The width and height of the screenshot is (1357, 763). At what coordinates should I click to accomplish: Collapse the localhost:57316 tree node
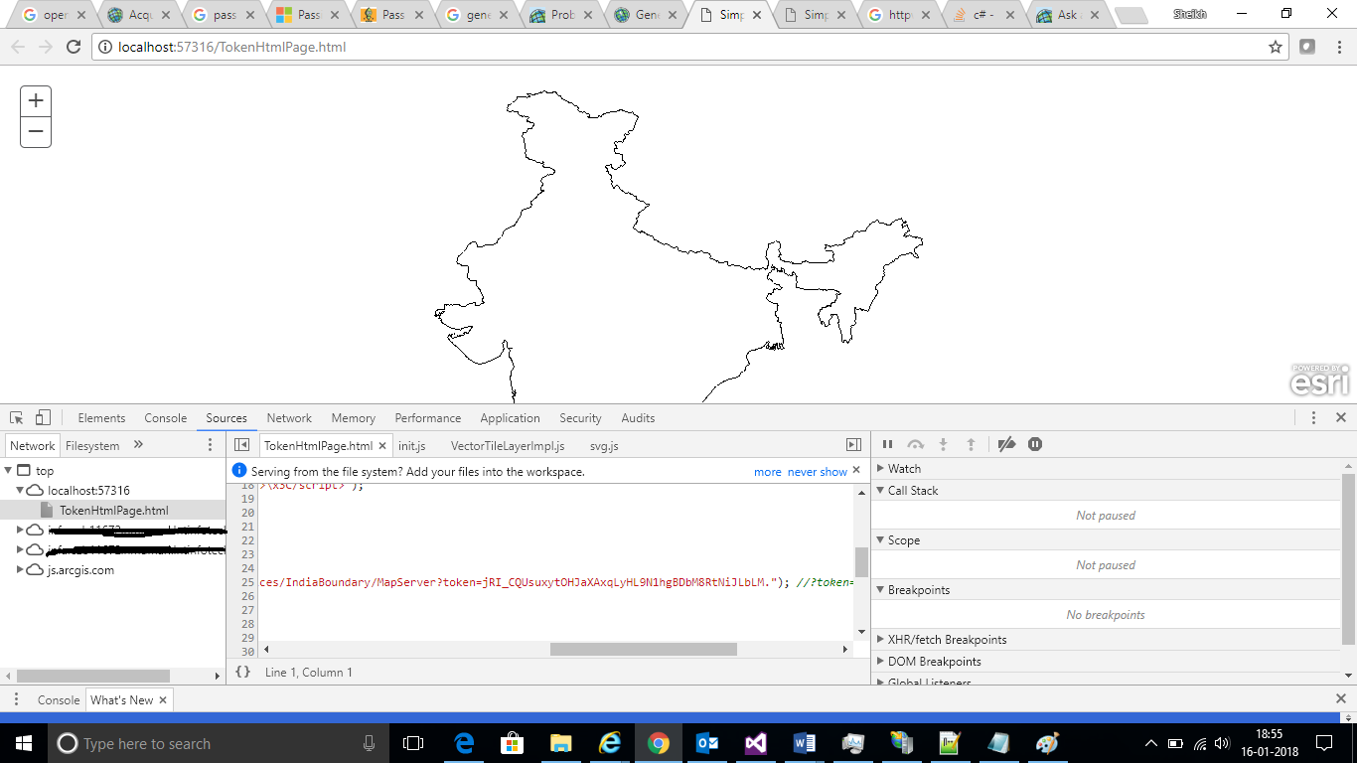(20, 491)
